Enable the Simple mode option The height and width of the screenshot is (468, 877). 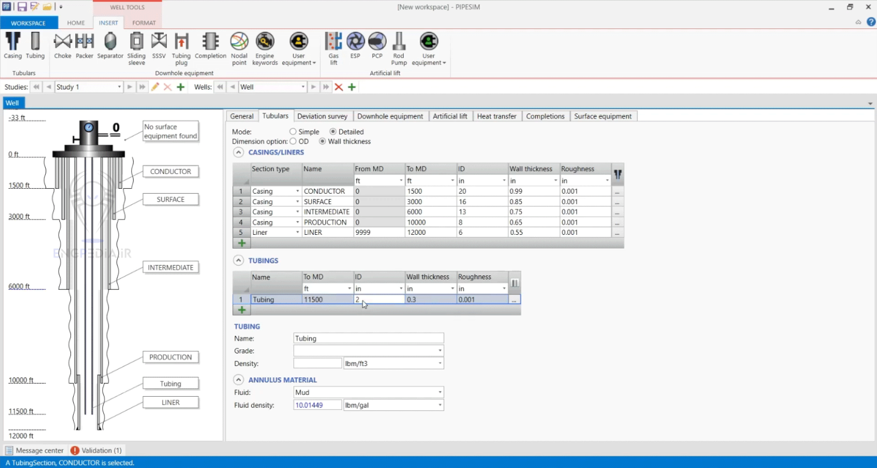pyautogui.click(x=292, y=132)
